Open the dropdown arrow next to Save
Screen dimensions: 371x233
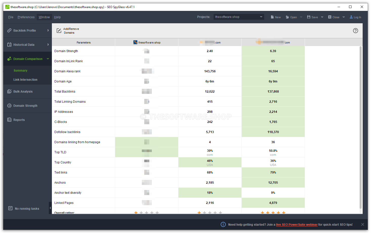(x=322, y=17)
